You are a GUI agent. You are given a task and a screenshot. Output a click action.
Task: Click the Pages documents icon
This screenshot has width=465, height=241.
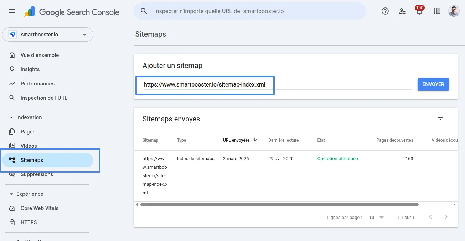(x=12, y=132)
